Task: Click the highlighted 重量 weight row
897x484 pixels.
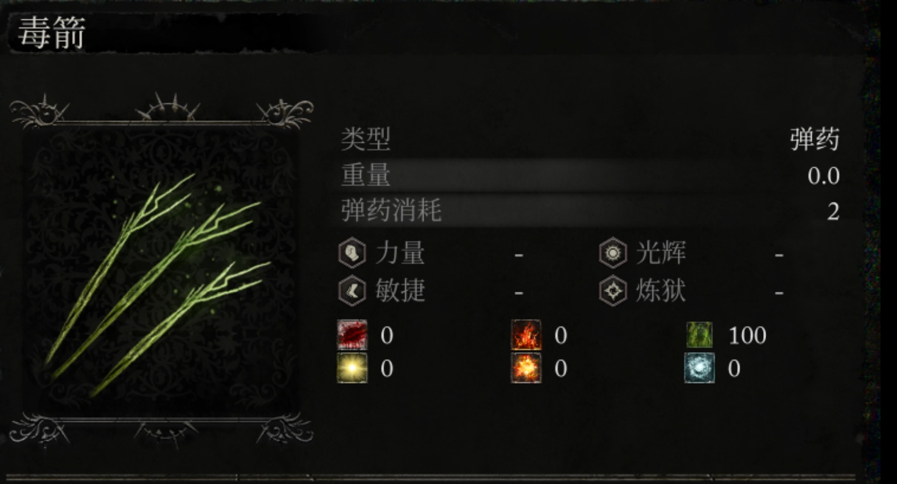Action: click(590, 176)
